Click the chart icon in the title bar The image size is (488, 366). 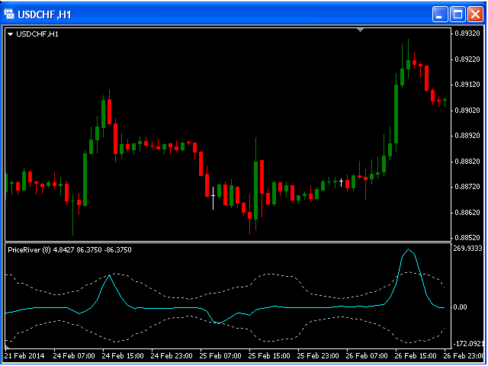click(x=9, y=14)
